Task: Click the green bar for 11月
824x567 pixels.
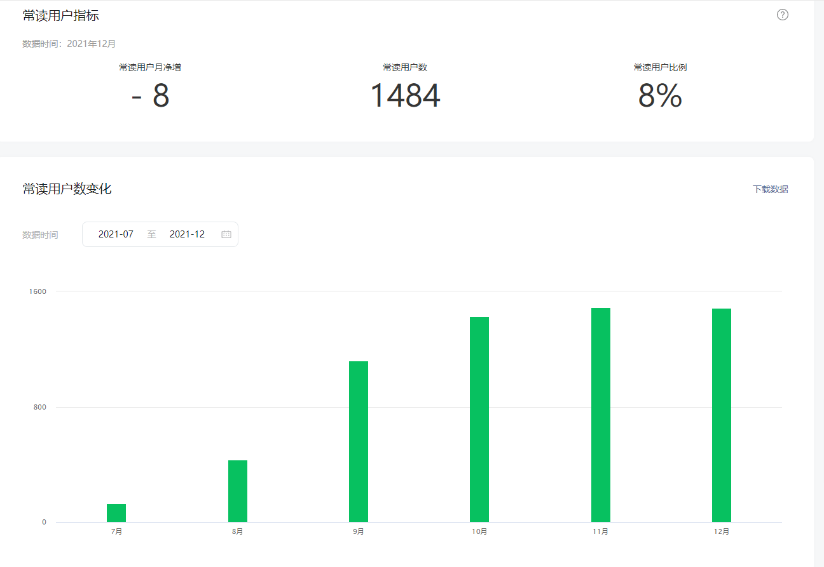Action: (601, 415)
